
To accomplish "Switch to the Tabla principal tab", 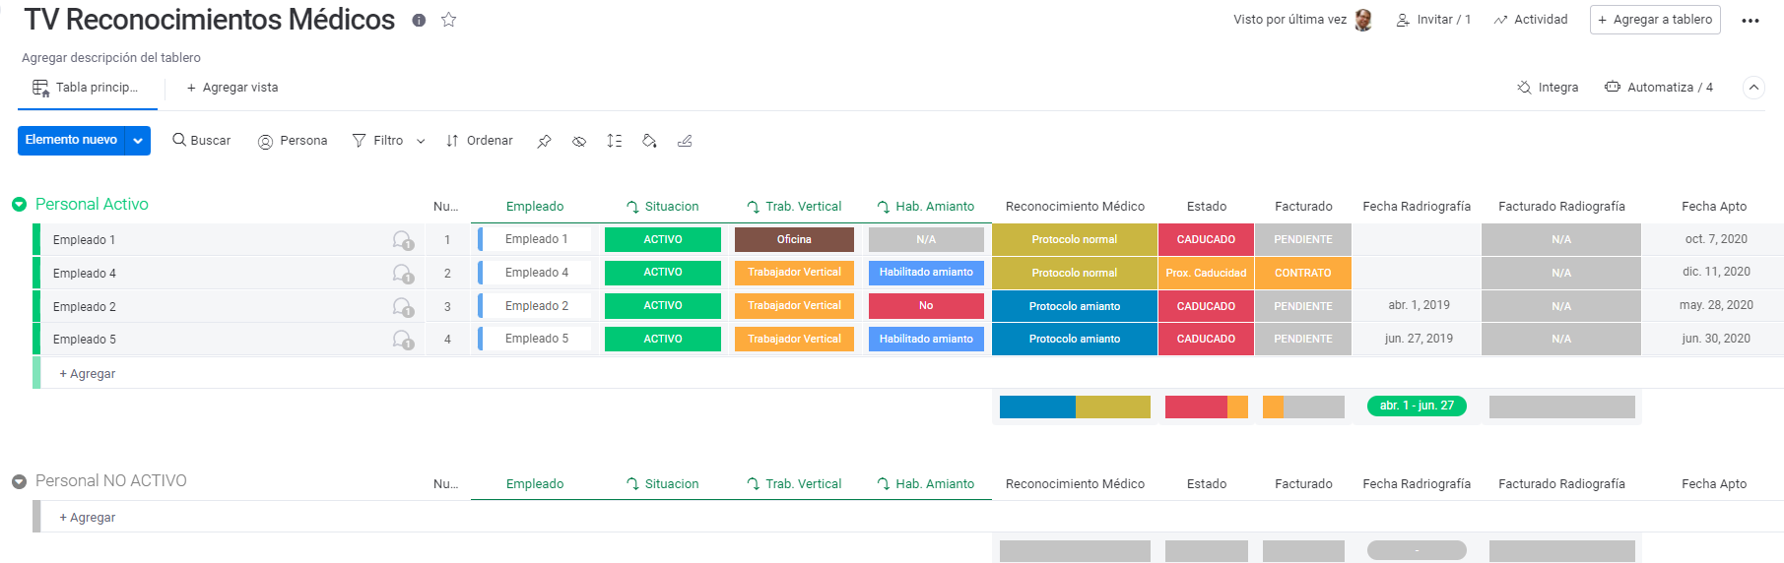I will (86, 88).
